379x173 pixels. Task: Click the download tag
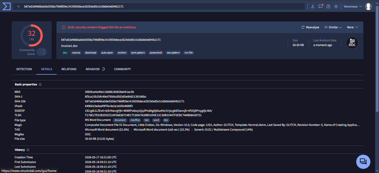pos(91,53)
